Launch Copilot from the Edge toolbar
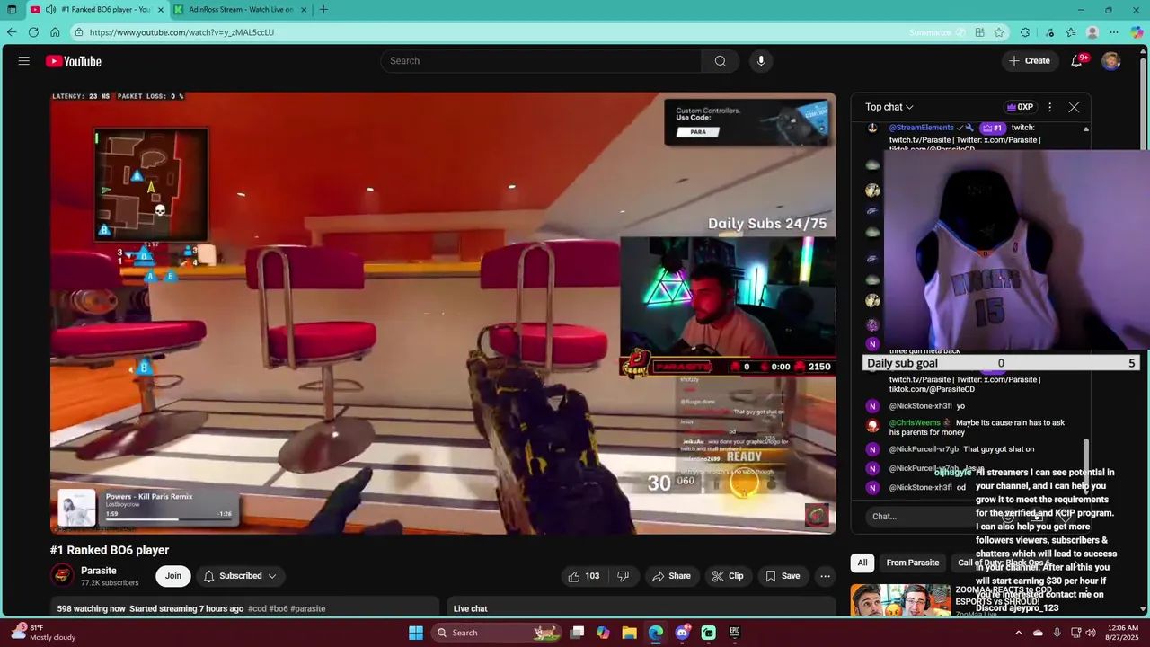Viewport: 1150px width, 647px height. (x=1137, y=32)
